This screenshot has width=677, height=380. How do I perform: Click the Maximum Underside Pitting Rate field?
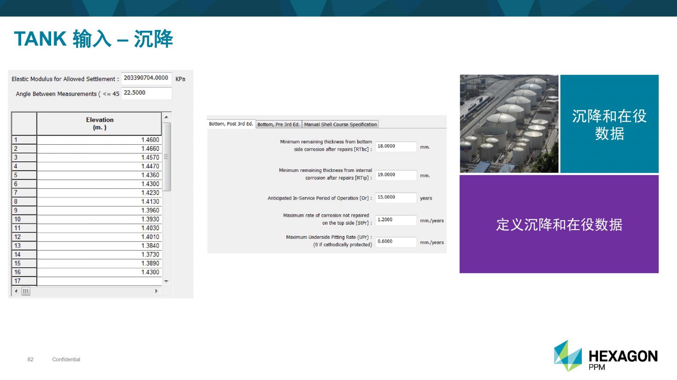(x=395, y=242)
